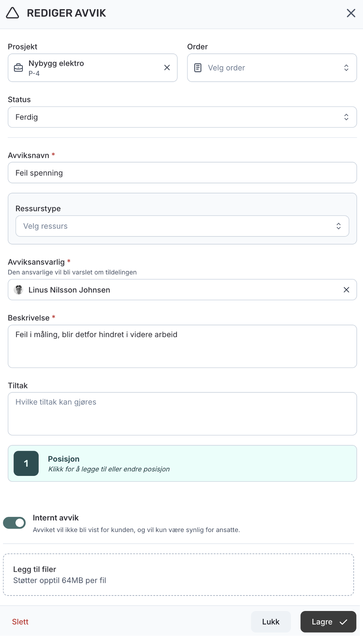Toggle the Internt avvik switch off

click(14, 523)
